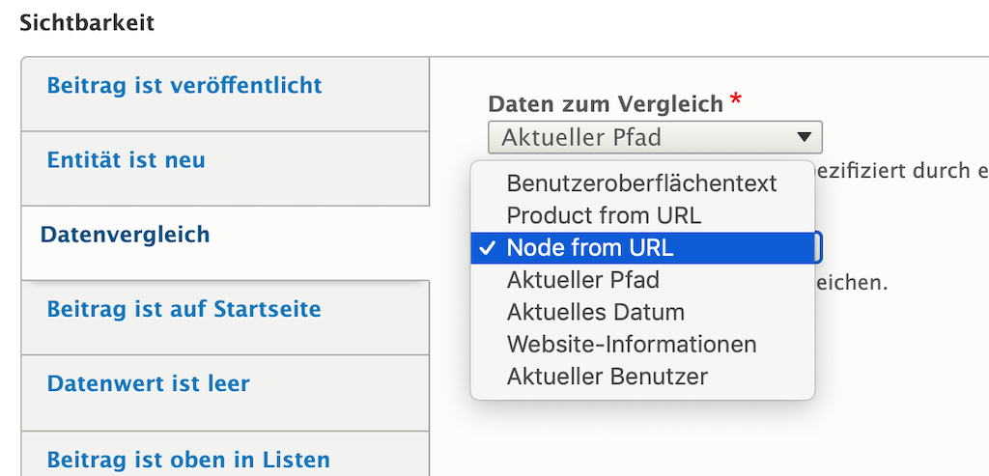
Task: Go to the Beitrag ist auf Startseite tab
Action: point(184,310)
